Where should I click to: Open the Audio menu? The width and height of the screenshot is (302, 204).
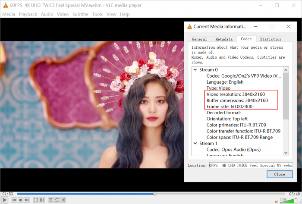tap(47, 14)
